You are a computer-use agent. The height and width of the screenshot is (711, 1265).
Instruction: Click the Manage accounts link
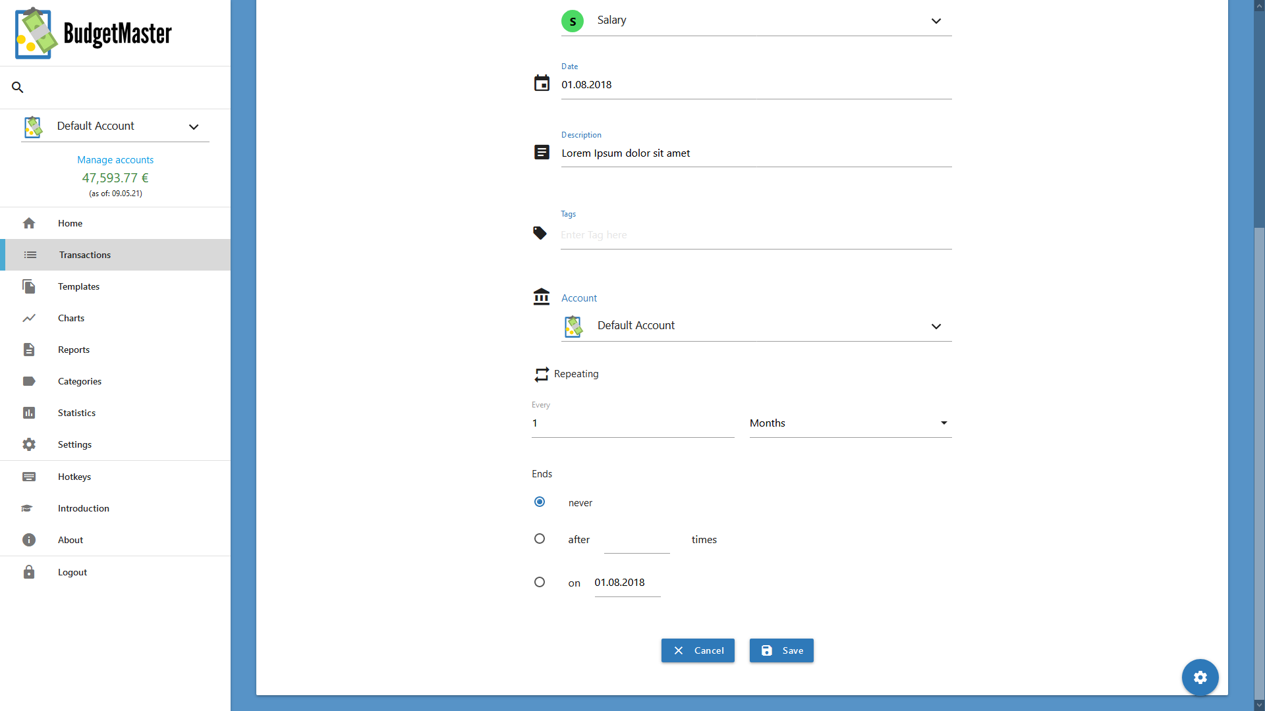[x=115, y=159]
